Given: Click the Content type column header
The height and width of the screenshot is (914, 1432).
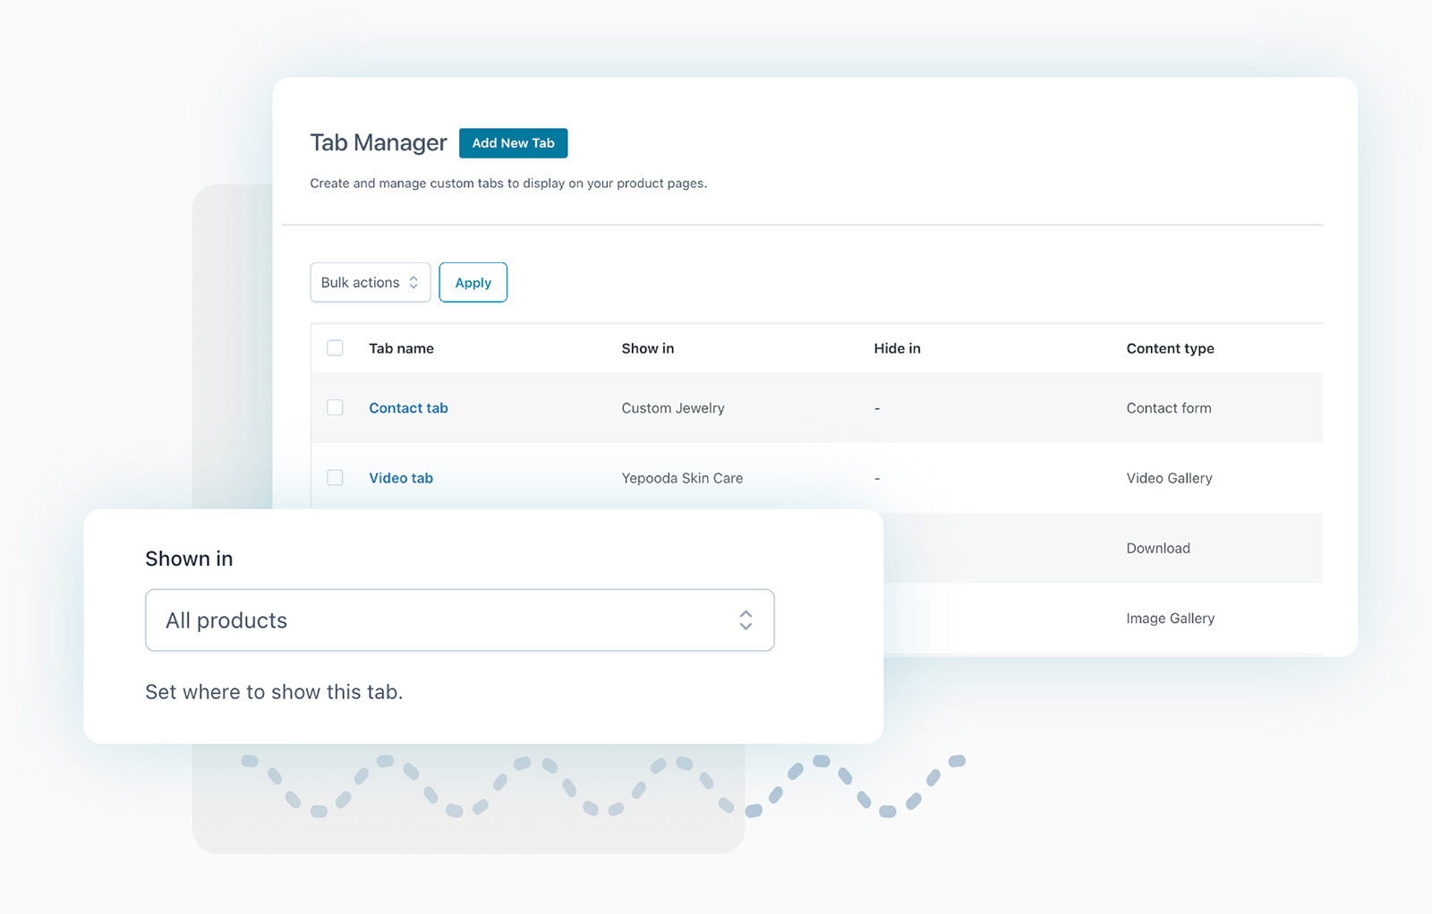Looking at the screenshot, I should click(x=1170, y=348).
